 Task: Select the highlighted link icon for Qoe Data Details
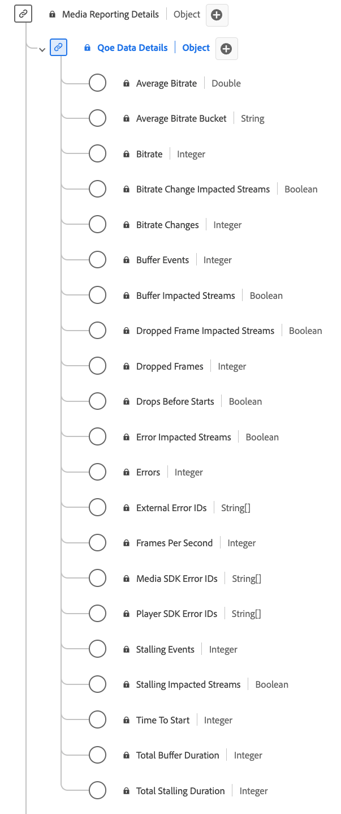click(59, 48)
